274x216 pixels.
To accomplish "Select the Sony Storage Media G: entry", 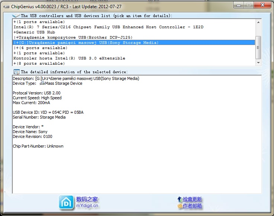I will pos(134,42).
